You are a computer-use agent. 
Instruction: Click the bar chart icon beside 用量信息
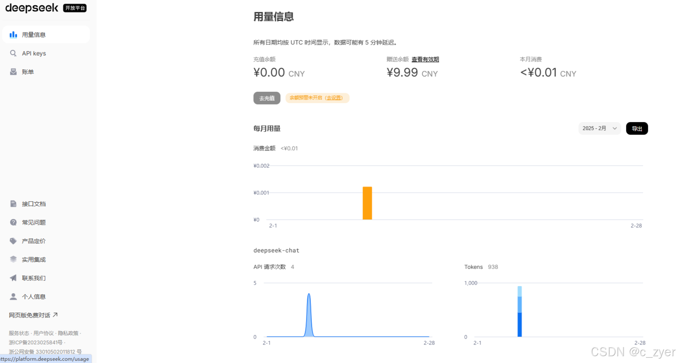point(13,34)
